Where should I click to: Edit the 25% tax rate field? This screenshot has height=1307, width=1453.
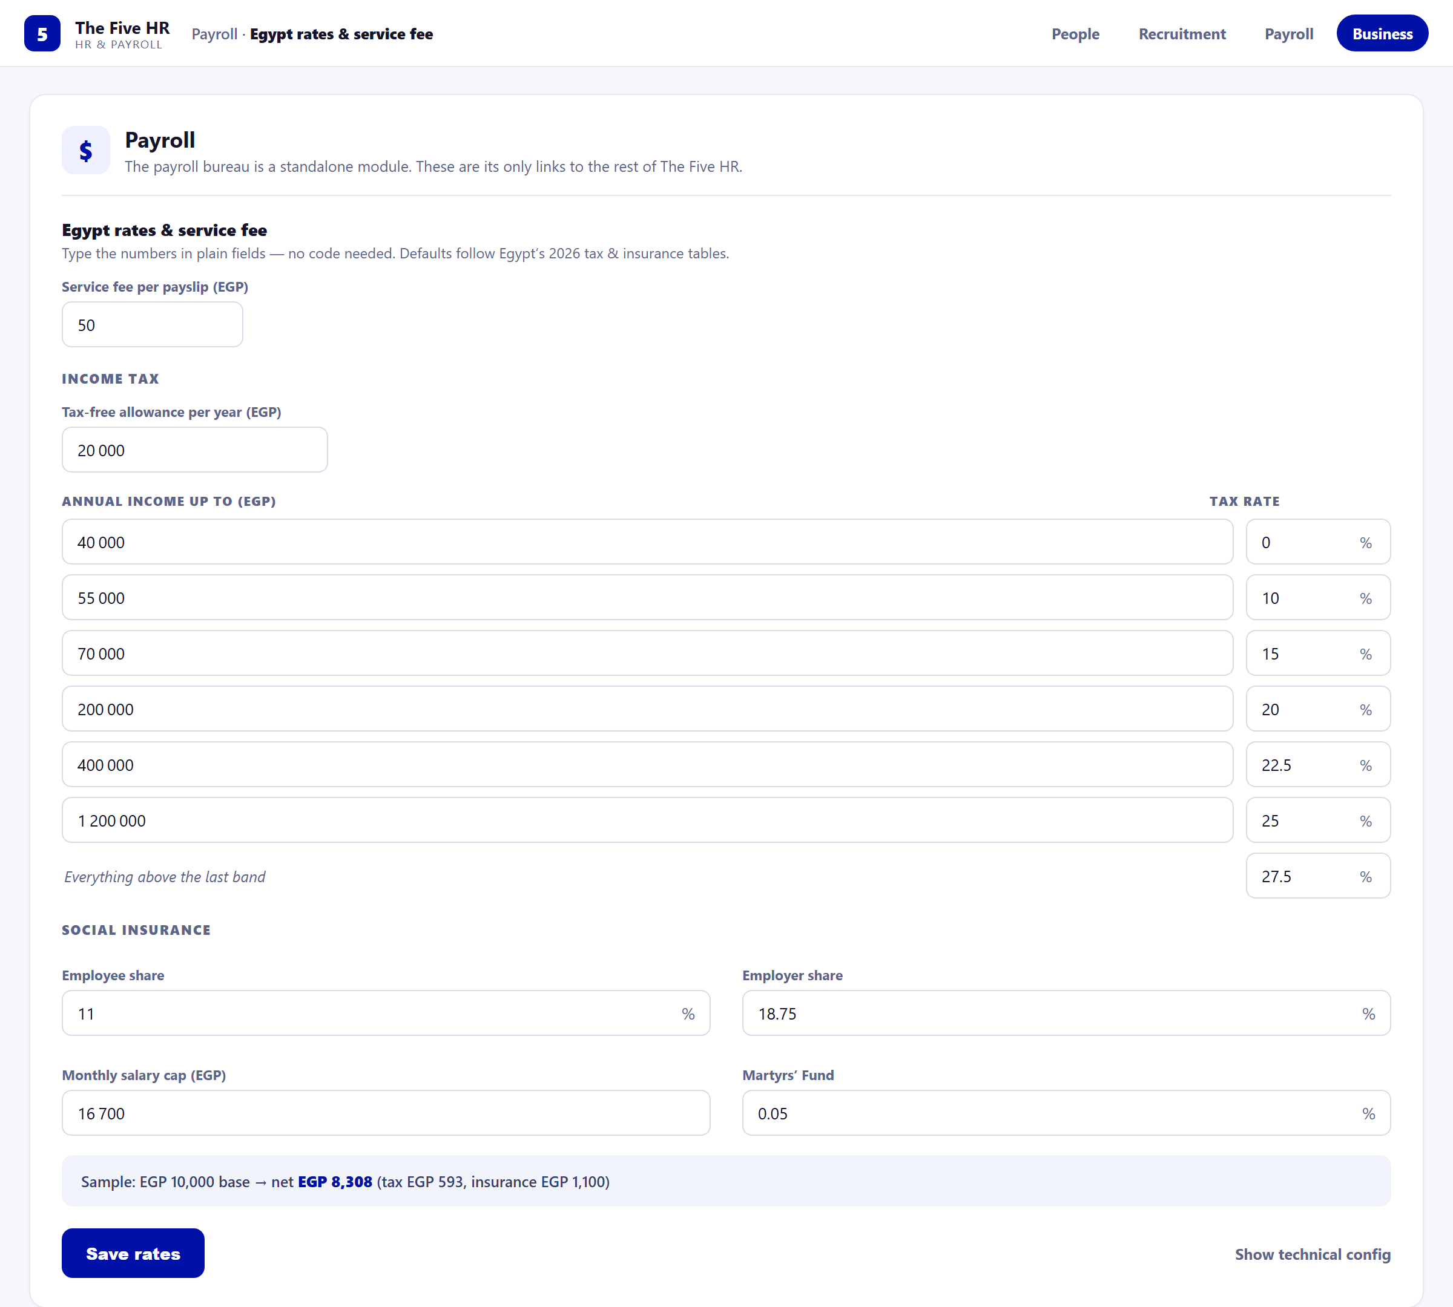pos(1318,820)
